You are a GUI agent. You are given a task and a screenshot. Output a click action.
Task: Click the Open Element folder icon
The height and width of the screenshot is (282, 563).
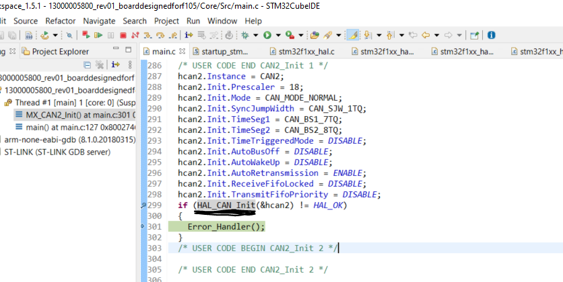pyautogui.click(x=314, y=35)
